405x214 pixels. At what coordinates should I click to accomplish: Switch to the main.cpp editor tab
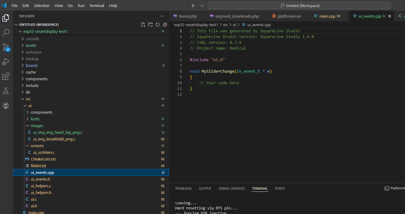(x=330, y=16)
